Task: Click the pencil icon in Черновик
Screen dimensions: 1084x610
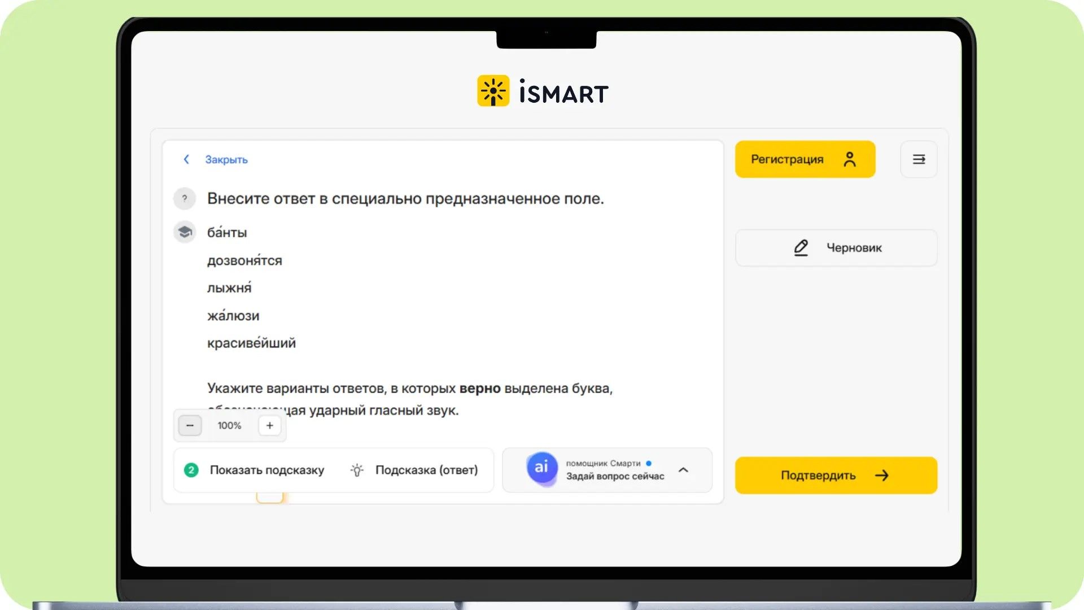Action: click(x=801, y=247)
